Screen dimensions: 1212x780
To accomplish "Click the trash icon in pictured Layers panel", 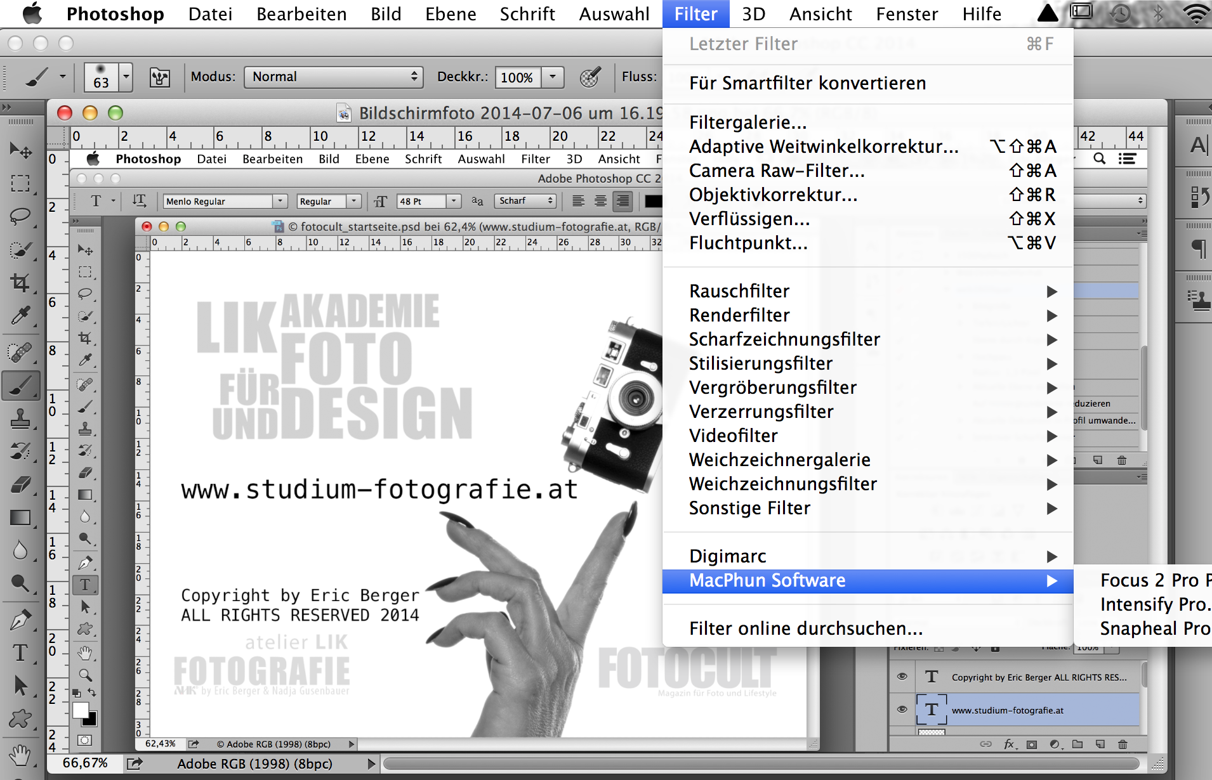I will (1123, 744).
